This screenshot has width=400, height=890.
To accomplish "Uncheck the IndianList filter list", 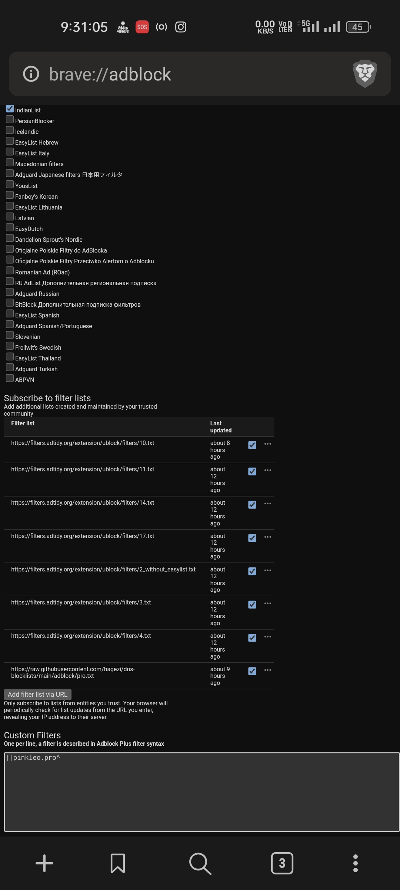I will click(x=10, y=108).
